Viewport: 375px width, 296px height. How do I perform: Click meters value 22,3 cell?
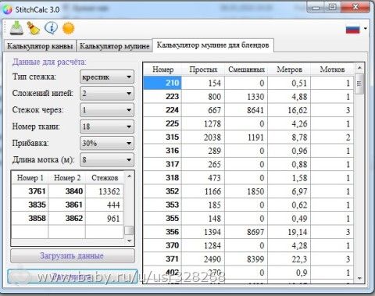[289, 259]
